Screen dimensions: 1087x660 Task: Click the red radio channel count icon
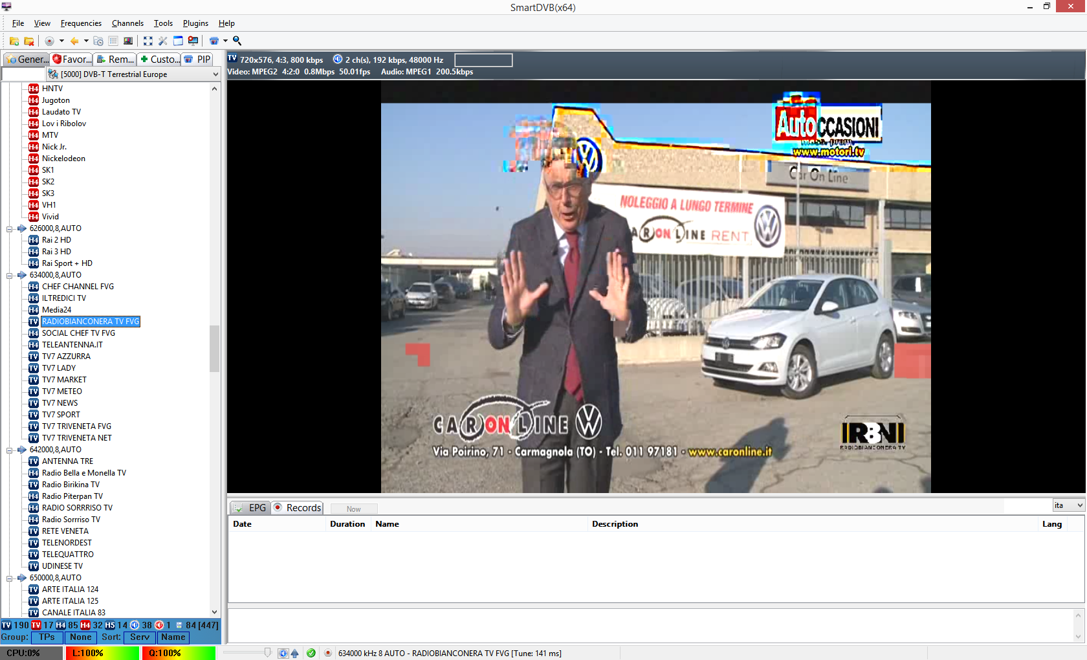[159, 625]
